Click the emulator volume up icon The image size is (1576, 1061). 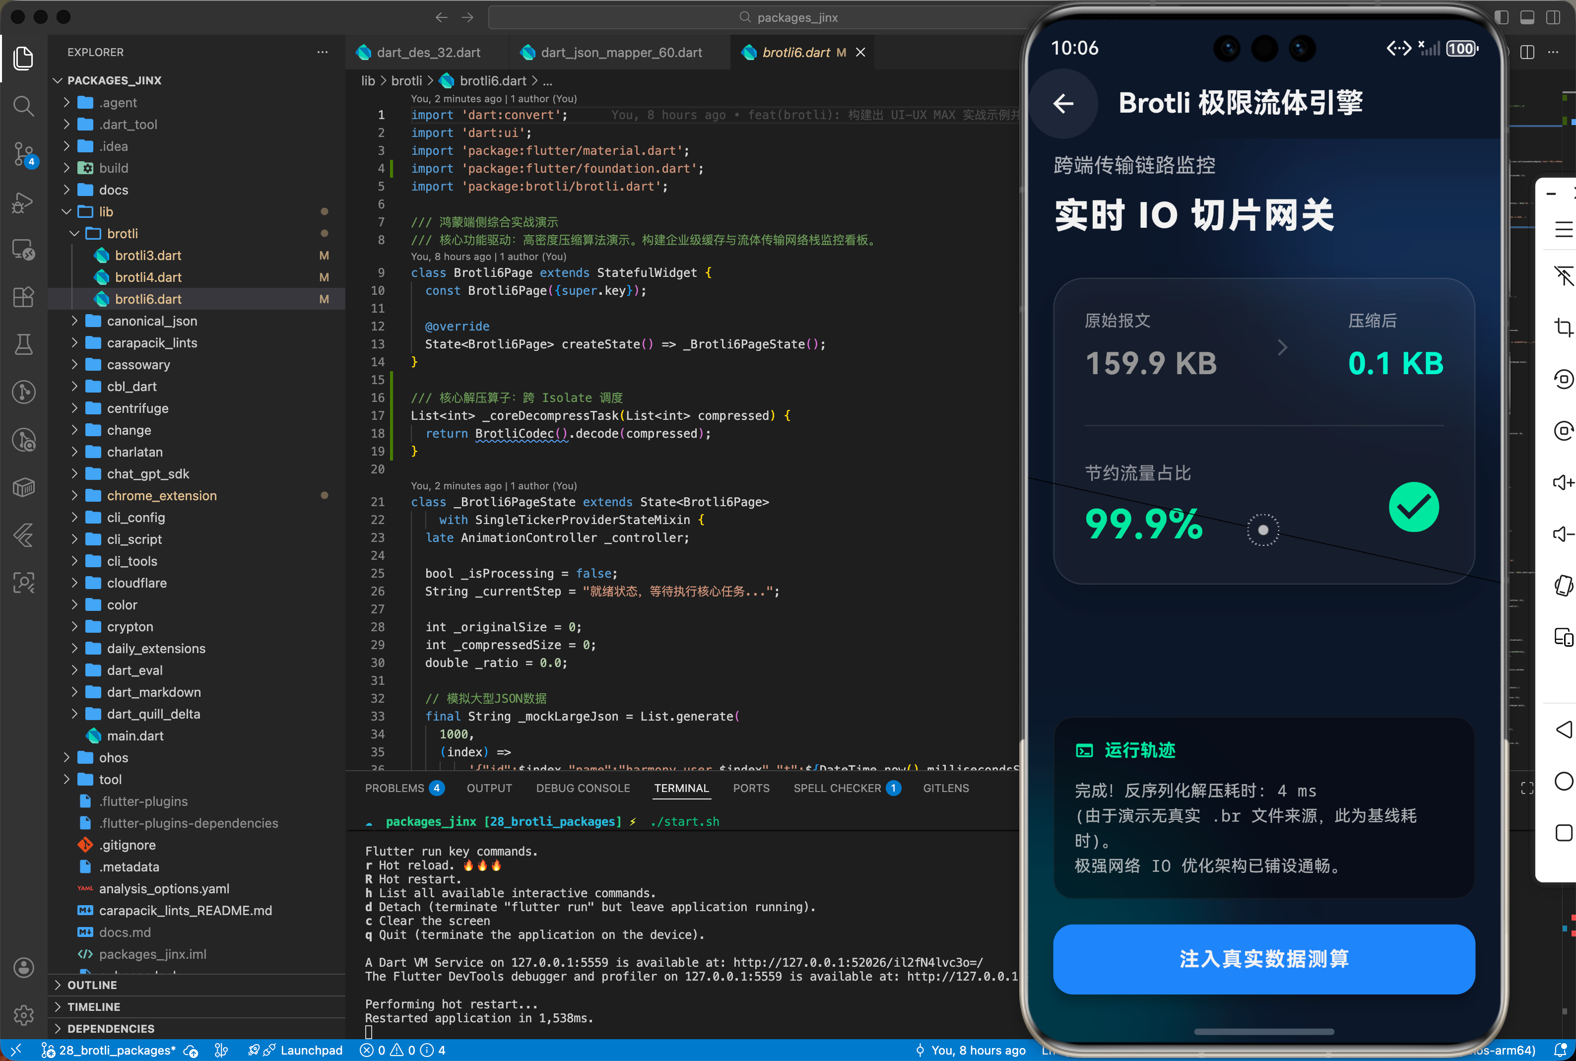1563,482
